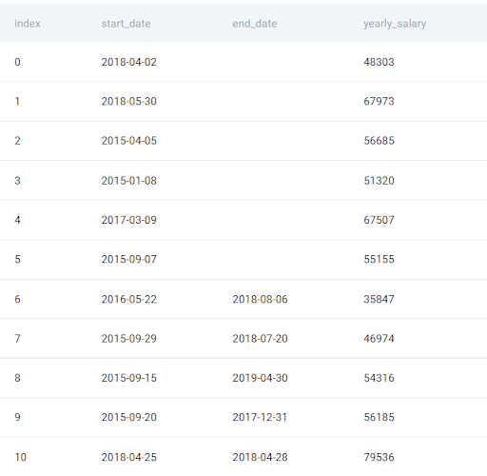Image resolution: width=487 pixels, height=476 pixels.
Task: Select salary value 51320
Action: pos(379,181)
